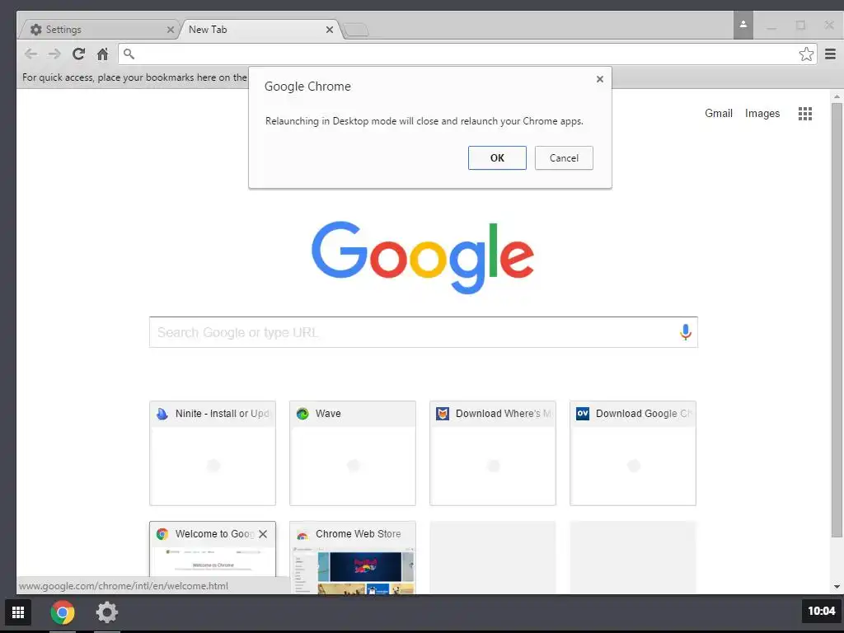844x633 pixels.
Task: Click the user profile icon in title bar
Action: click(x=743, y=24)
